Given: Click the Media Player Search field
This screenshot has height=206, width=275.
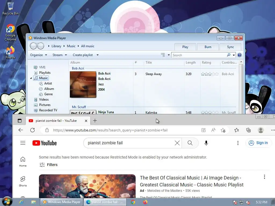Looking at the screenshot, I should pyautogui.click(x=199, y=55).
